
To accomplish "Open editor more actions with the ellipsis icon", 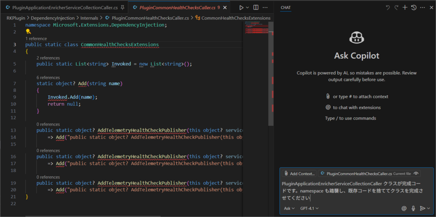I will 265,7.
